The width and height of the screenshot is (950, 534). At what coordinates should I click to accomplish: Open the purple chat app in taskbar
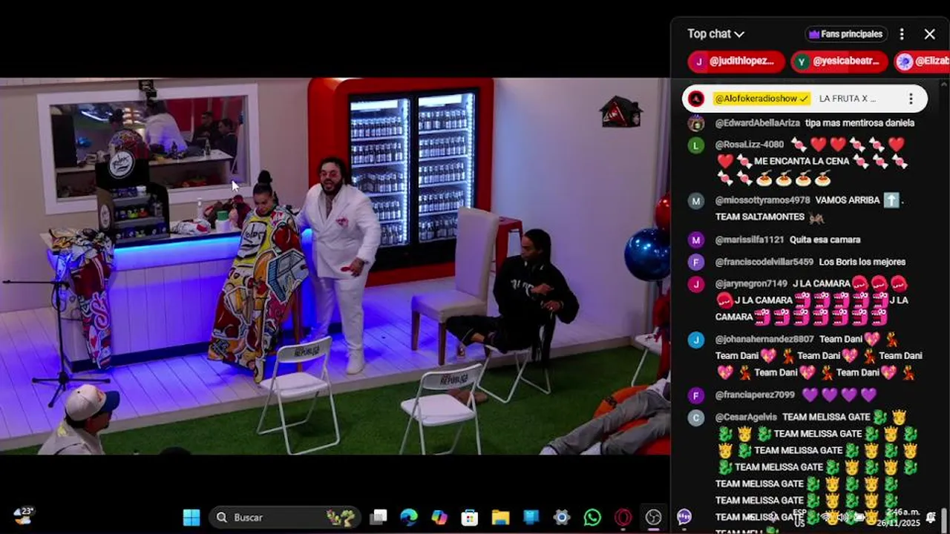684,517
